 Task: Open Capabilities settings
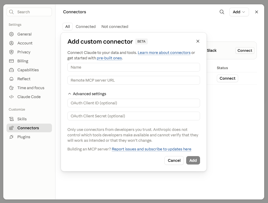(29, 70)
